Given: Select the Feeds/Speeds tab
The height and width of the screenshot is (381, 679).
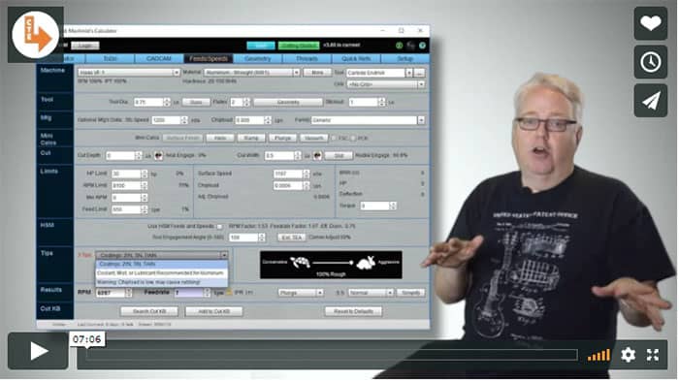Looking at the screenshot, I should tap(209, 58).
